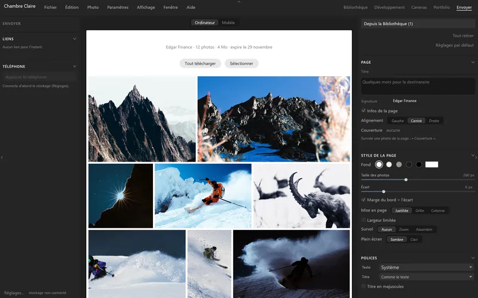Screen dimensions: 478x298
Task: Click the message field for destinataire
Action: pos(418,86)
